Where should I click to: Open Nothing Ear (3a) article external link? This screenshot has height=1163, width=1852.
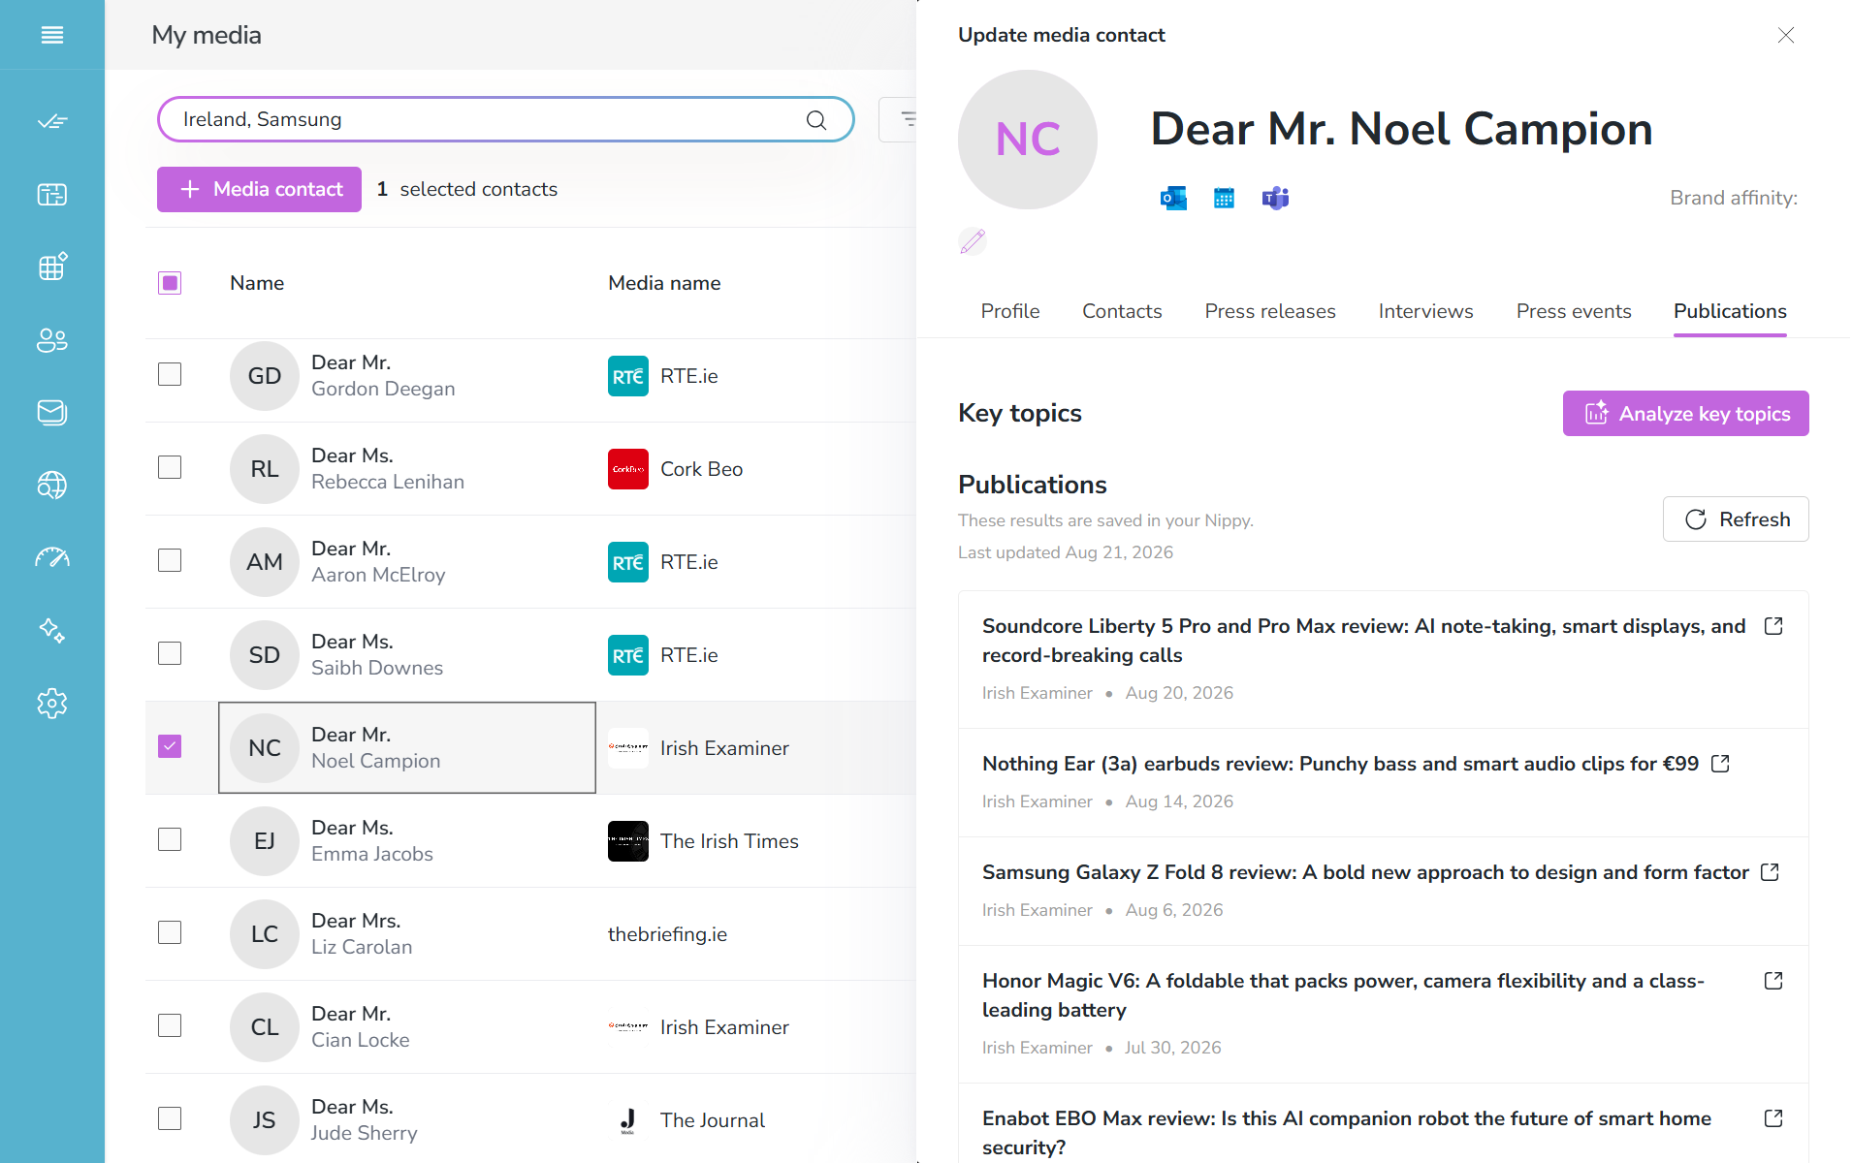(1720, 764)
